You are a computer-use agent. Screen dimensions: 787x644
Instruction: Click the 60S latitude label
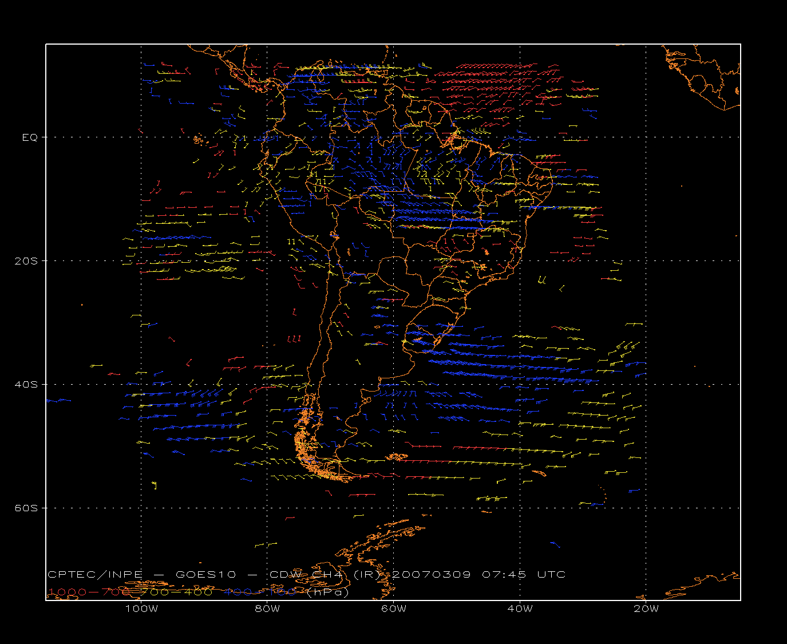coord(26,508)
